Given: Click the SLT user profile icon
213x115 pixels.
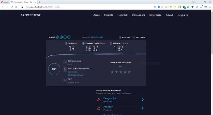Looking at the screenshot, I should click(x=65, y=80).
